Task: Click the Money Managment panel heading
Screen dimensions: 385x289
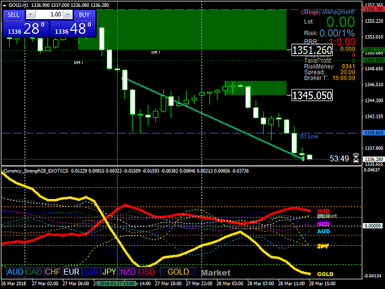Action: point(330,12)
